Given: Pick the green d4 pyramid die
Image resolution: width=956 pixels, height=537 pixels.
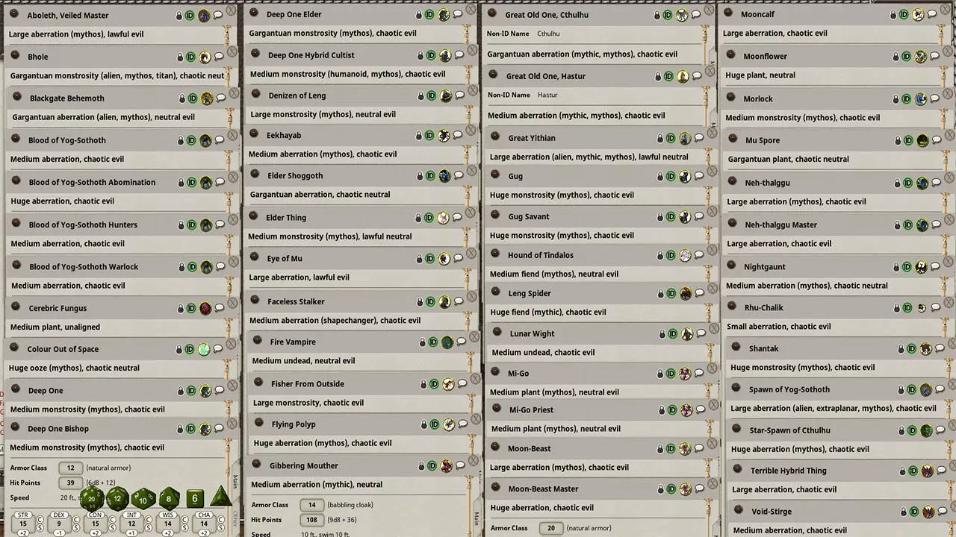Looking at the screenshot, I should pos(220,497).
